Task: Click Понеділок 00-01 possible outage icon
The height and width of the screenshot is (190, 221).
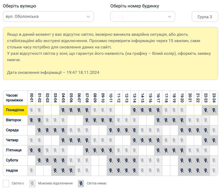Action: [31, 110]
